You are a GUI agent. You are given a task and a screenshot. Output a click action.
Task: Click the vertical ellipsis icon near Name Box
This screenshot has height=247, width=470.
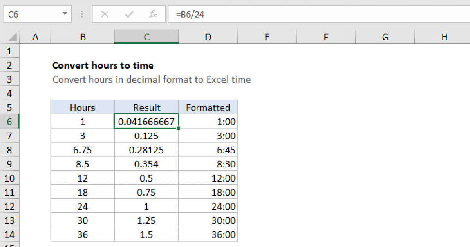(81, 14)
